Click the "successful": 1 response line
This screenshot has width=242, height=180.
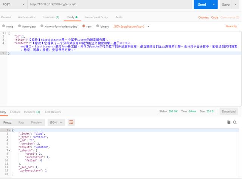[x=37, y=157]
